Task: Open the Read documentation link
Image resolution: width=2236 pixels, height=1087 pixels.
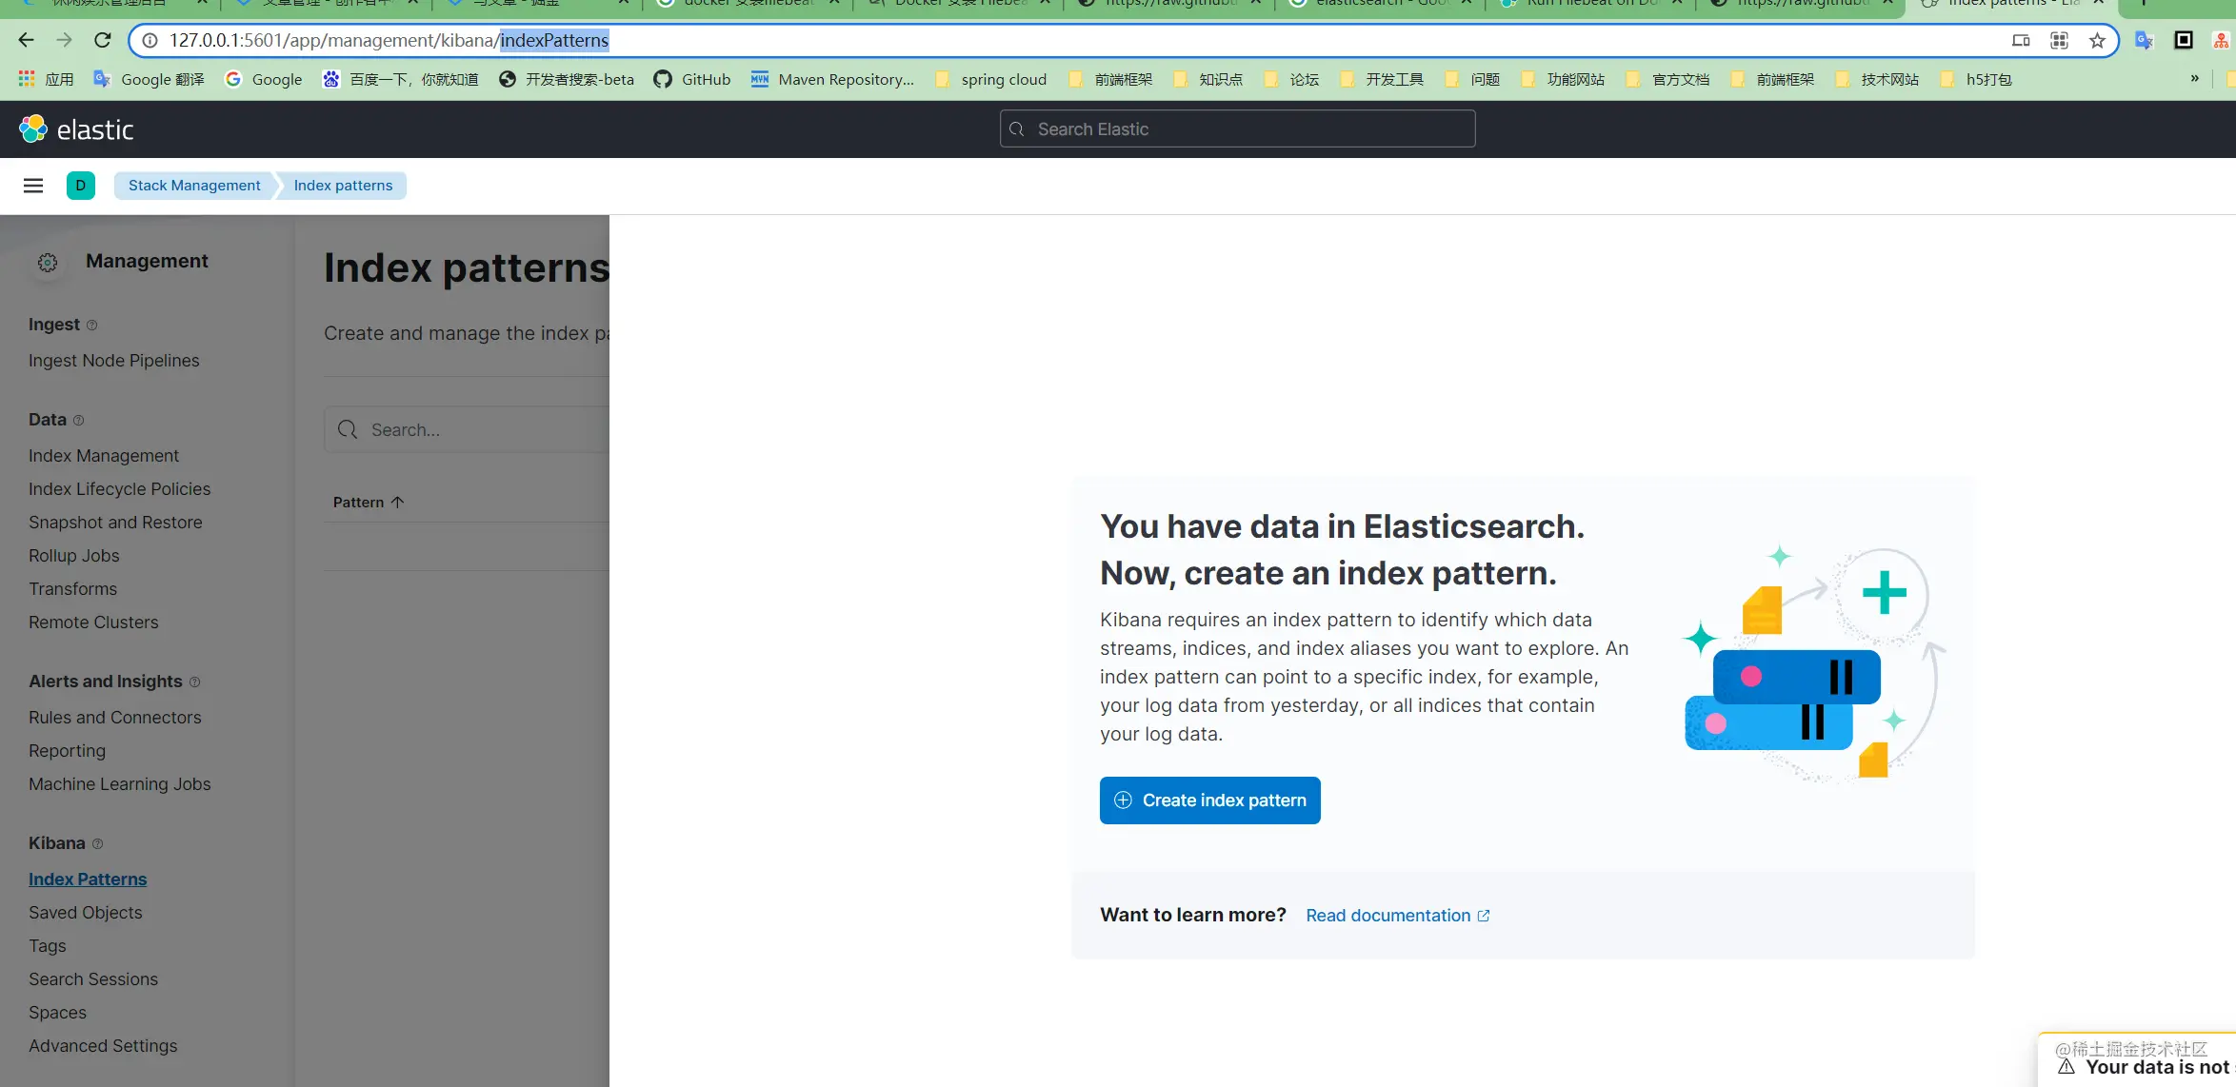Action: pyautogui.click(x=1398, y=916)
